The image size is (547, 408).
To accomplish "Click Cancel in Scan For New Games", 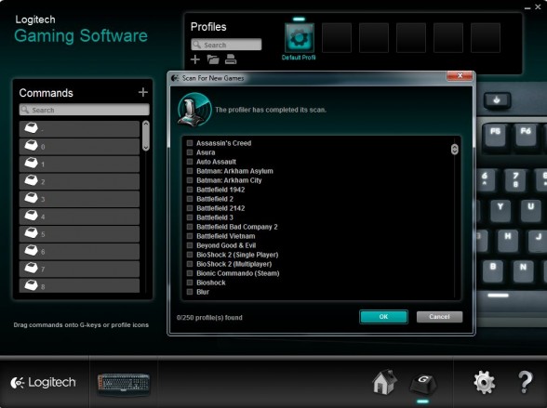I will pos(439,317).
